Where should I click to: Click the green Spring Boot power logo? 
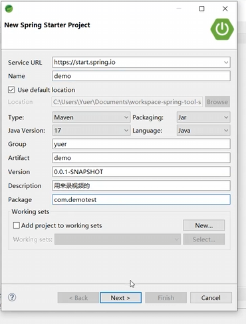pyautogui.click(x=222, y=29)
